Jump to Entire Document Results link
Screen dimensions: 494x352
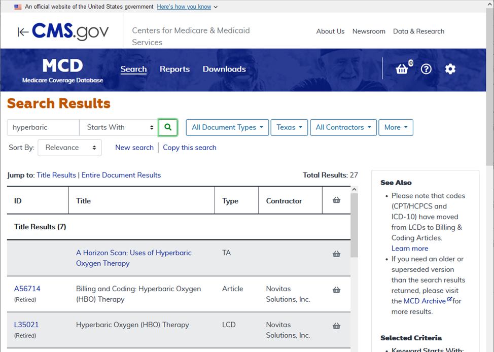tap(121, 175)
